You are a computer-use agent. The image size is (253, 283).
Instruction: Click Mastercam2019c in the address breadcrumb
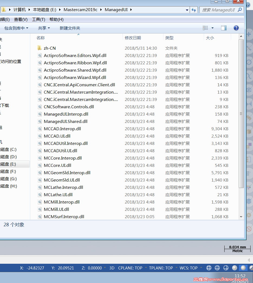80,9
